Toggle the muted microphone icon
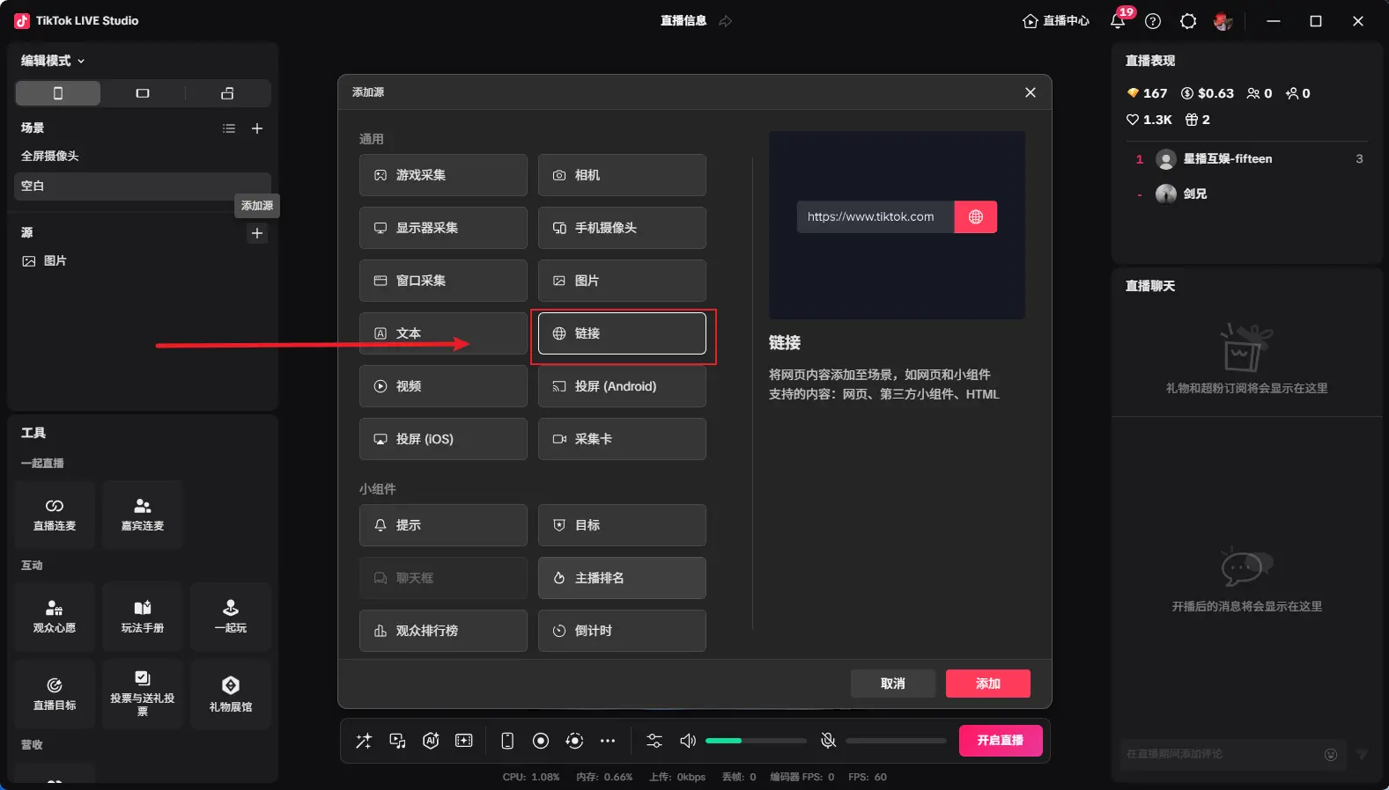 828,741
